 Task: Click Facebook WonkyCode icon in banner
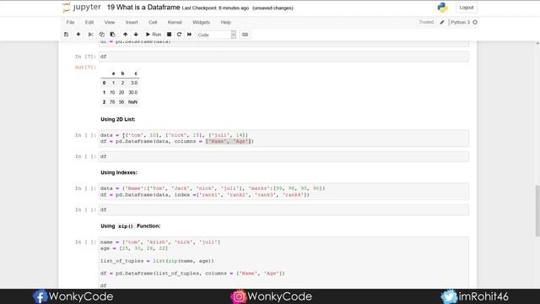pos(40,296)
